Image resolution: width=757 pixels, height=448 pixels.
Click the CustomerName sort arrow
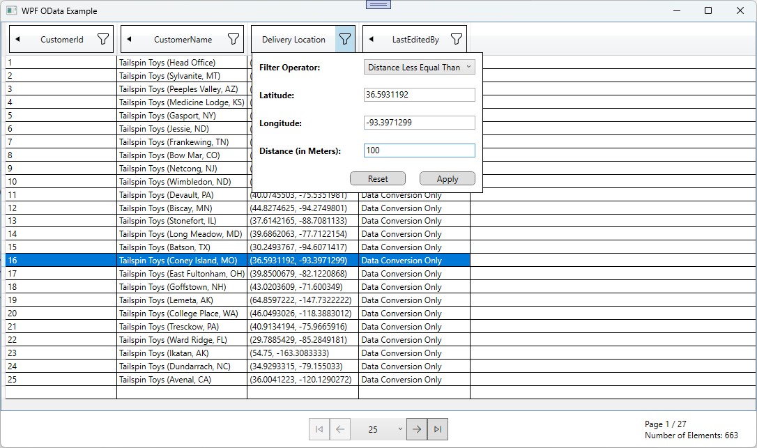(x=129, y=39)
